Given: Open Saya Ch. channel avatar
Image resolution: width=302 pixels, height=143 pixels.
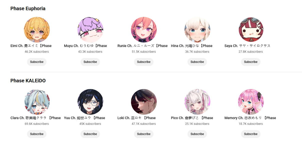Looking at the screenshot, I should click(251, 30).
